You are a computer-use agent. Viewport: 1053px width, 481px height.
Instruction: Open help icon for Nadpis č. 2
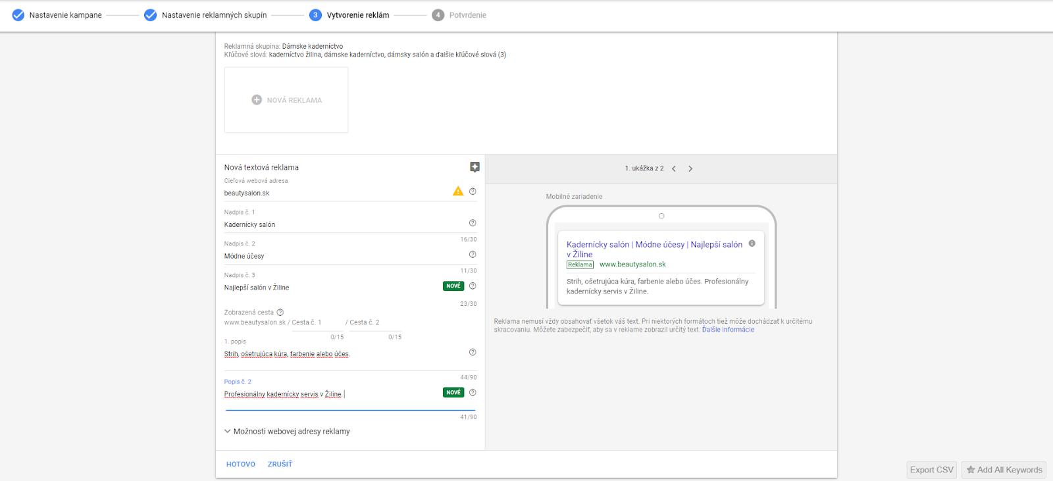(x=473, y=255)
